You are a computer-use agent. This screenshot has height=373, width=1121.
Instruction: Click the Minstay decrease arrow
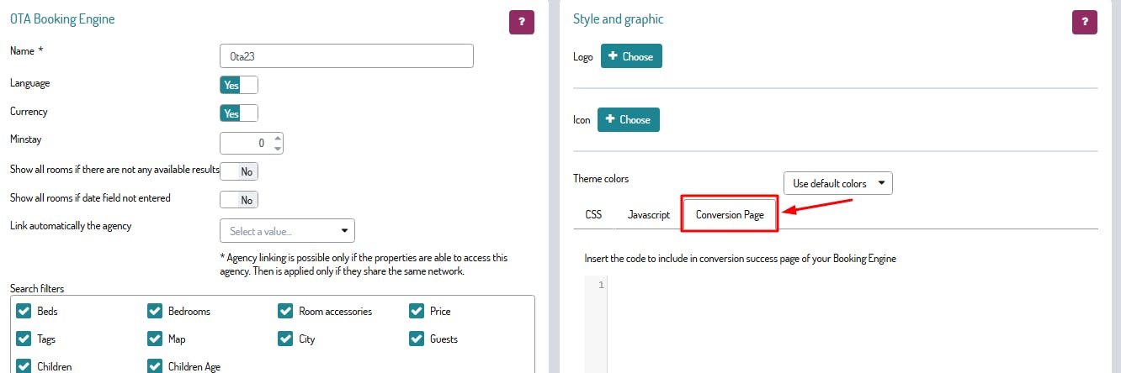278,149
